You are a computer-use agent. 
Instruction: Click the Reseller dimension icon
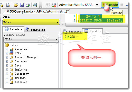click(x=12, y=82)
